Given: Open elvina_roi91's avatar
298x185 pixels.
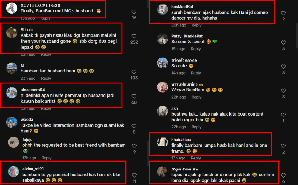Looking at the screenshot, I should tap(13, 171).
